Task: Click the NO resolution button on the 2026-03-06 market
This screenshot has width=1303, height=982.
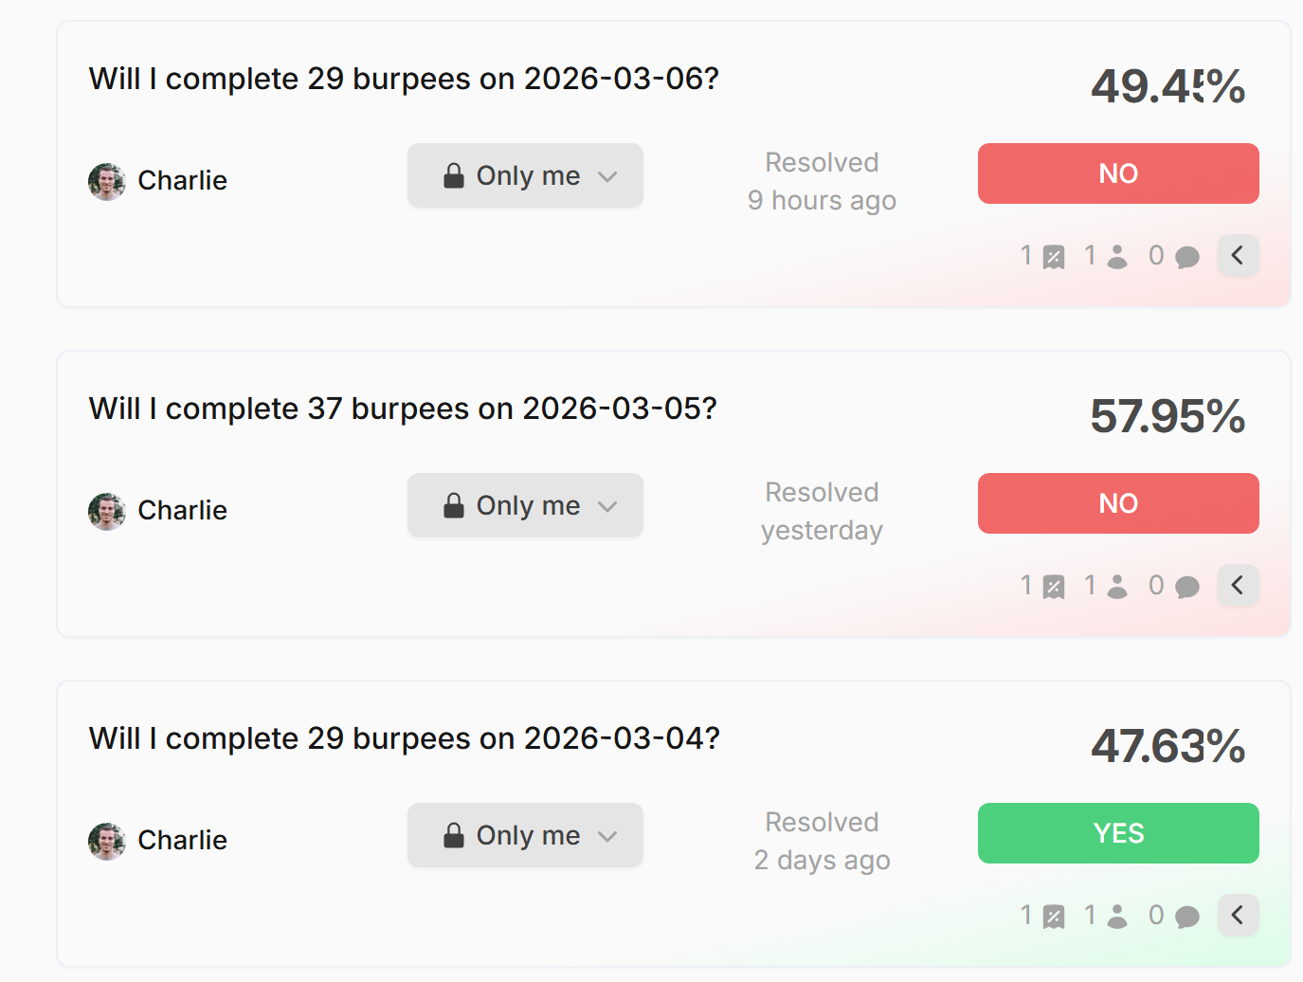Action: (x=1118, y=173)
